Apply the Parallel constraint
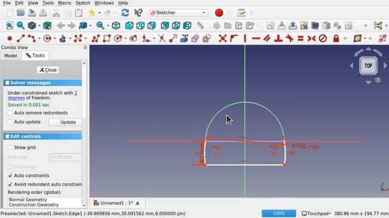The height and width of the screenshot is (218, 389). pyautogui.click(x=267, y=38)
